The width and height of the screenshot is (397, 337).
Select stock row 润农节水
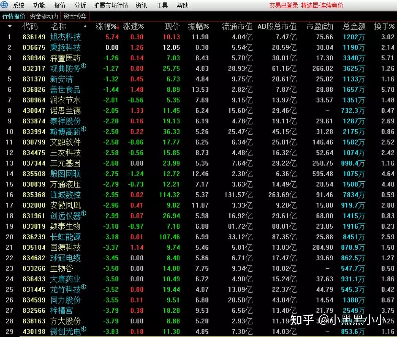(198, 100)
